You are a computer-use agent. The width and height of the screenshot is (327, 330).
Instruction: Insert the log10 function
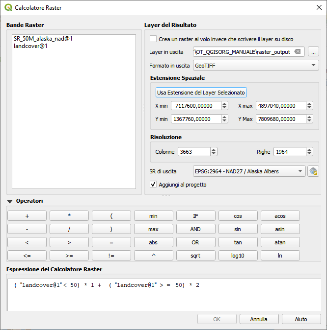(238, 256)
